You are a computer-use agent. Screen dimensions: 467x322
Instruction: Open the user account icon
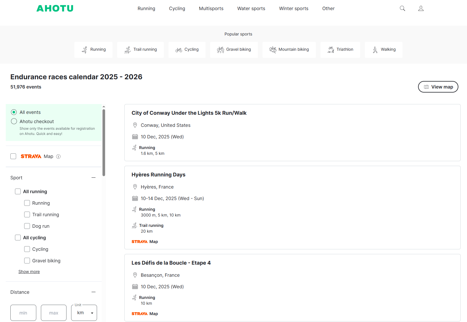[421, 8]
